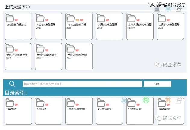Screen dimensions: 190x130
Task: Switch to list view icon in V90 header
Action: click(x=157, y=9)
